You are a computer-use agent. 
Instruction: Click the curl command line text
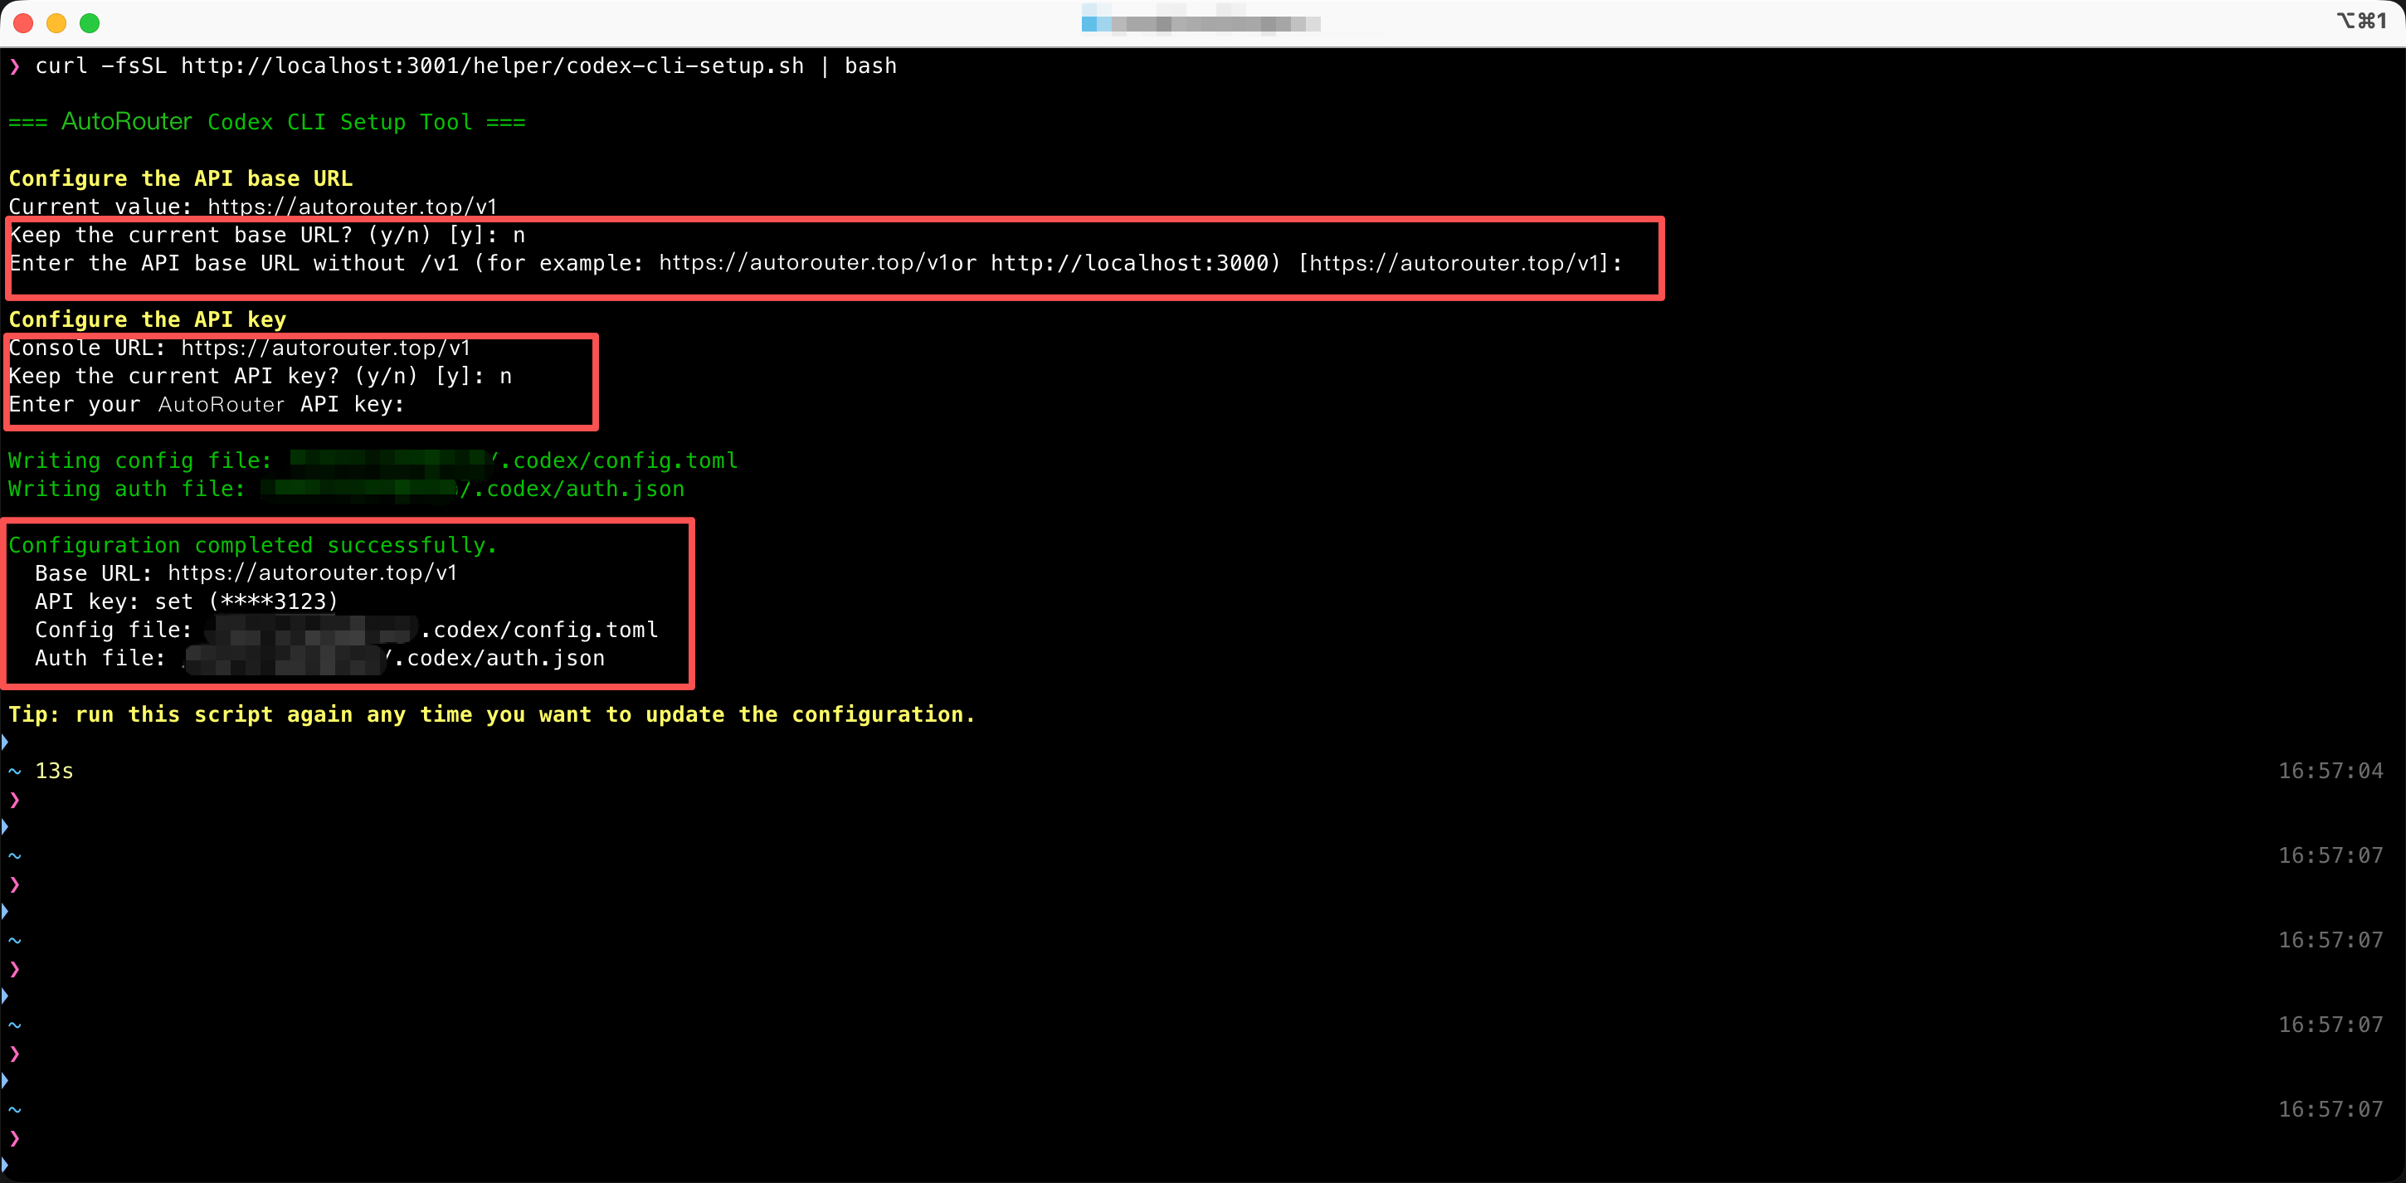pyautogui.click(x=466, y=66)
